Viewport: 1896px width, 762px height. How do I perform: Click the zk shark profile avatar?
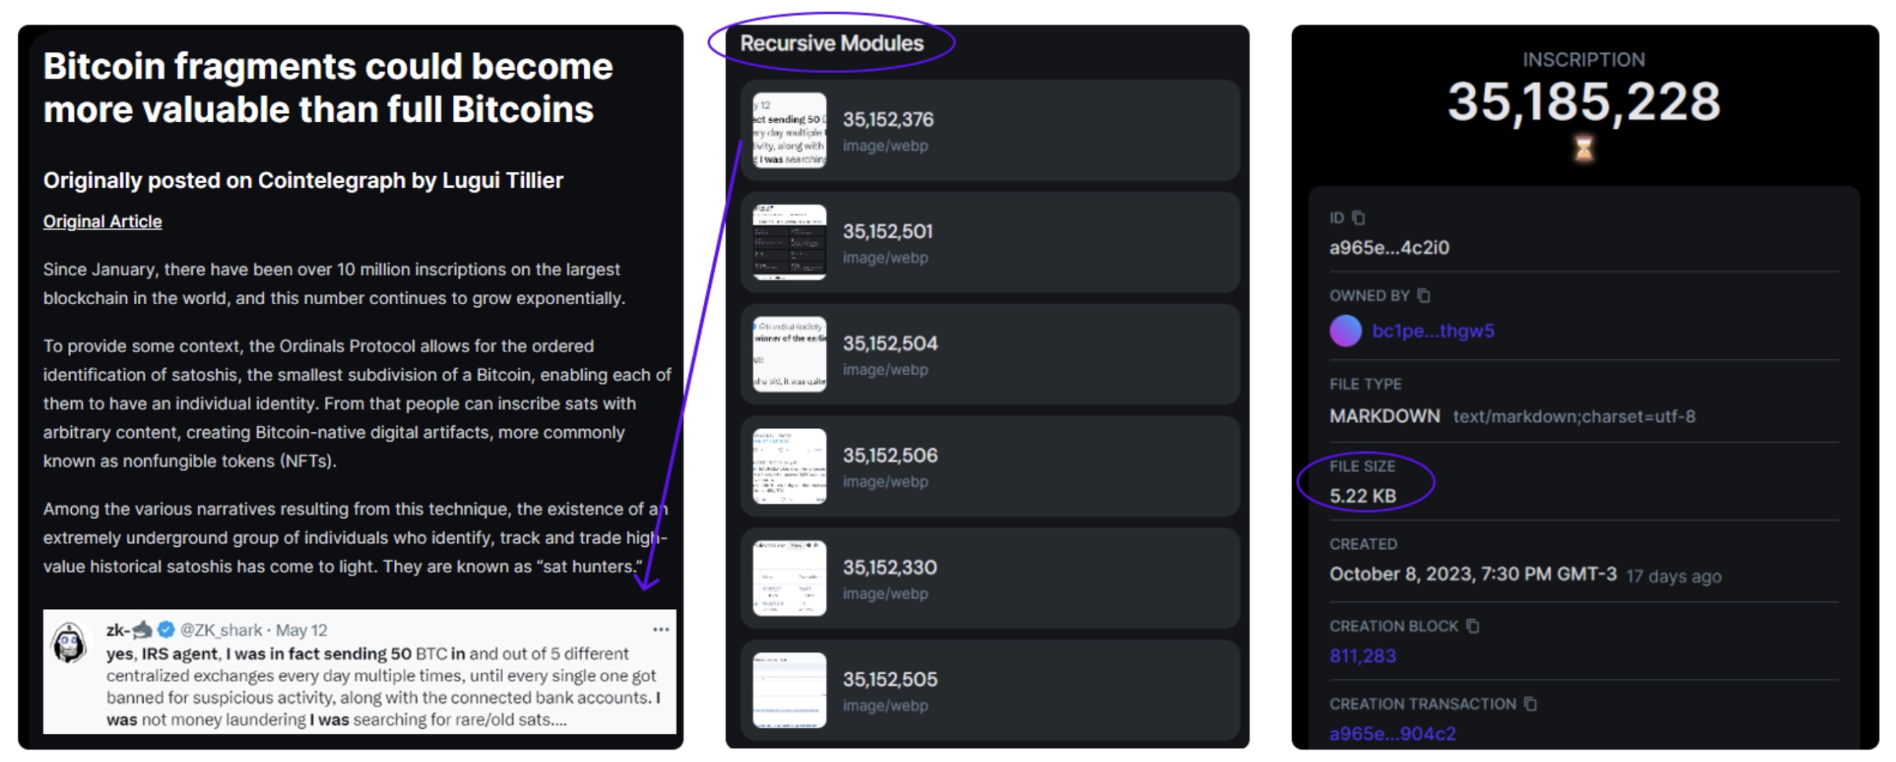[69, 642]
